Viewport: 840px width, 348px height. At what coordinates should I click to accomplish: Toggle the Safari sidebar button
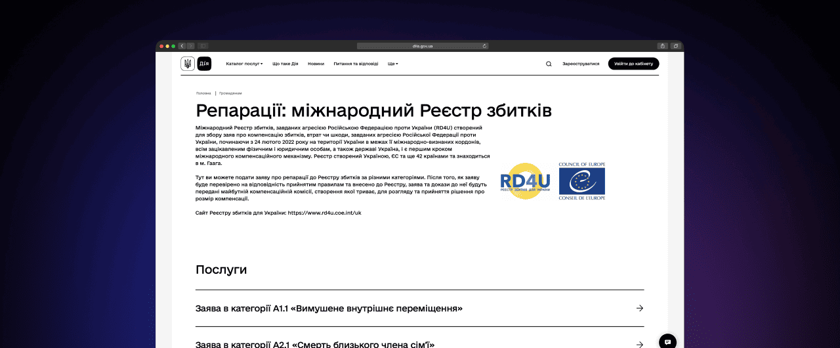(203, 46)
